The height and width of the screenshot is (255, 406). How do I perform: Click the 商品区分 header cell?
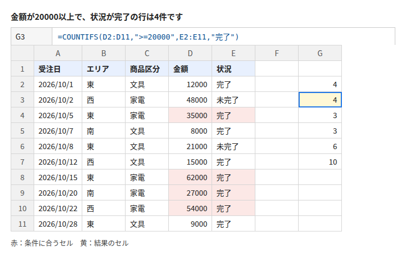(147, 68)
